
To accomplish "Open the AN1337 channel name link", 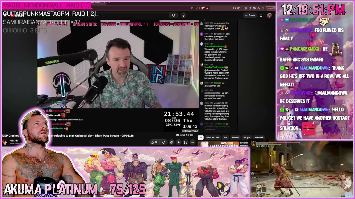I will [14, 141].
